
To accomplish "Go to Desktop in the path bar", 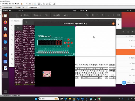I will [x=37, y=15].
